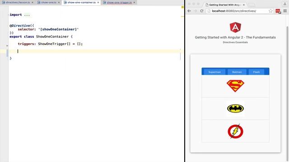Bookmark this page with the star icon
This screenshot has width=289, height=162.
pyautogui.click(x=270, y=11)
